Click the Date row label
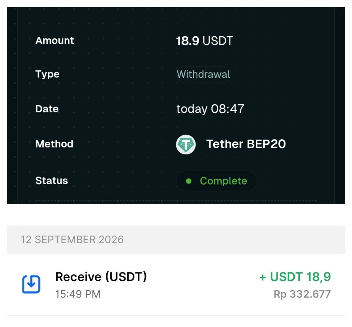Viewport: 352px width, 327px height. pyautogui.click(x=47, y=109)
